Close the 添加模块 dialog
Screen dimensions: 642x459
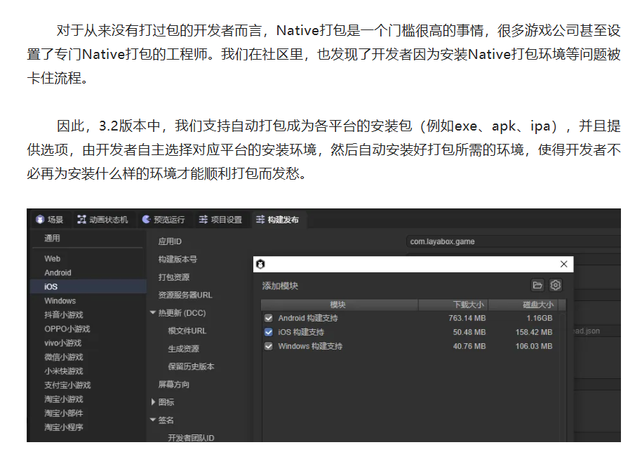click(564, 264)
